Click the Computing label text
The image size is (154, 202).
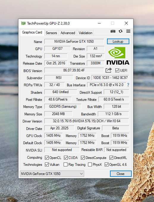point(34,158)
